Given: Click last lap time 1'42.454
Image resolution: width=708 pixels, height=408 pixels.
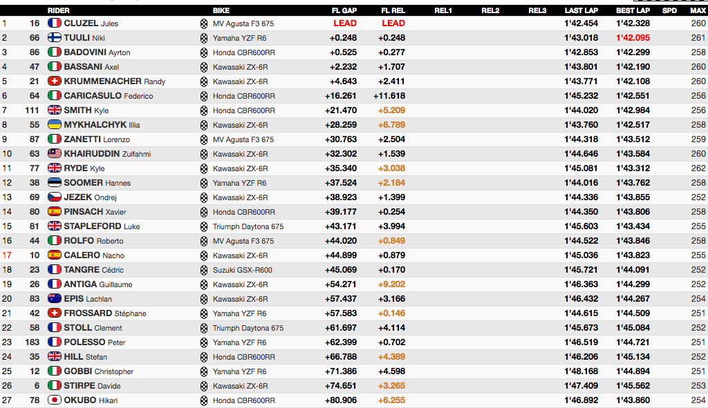Looking at the screenshot, I should point(581,23).
